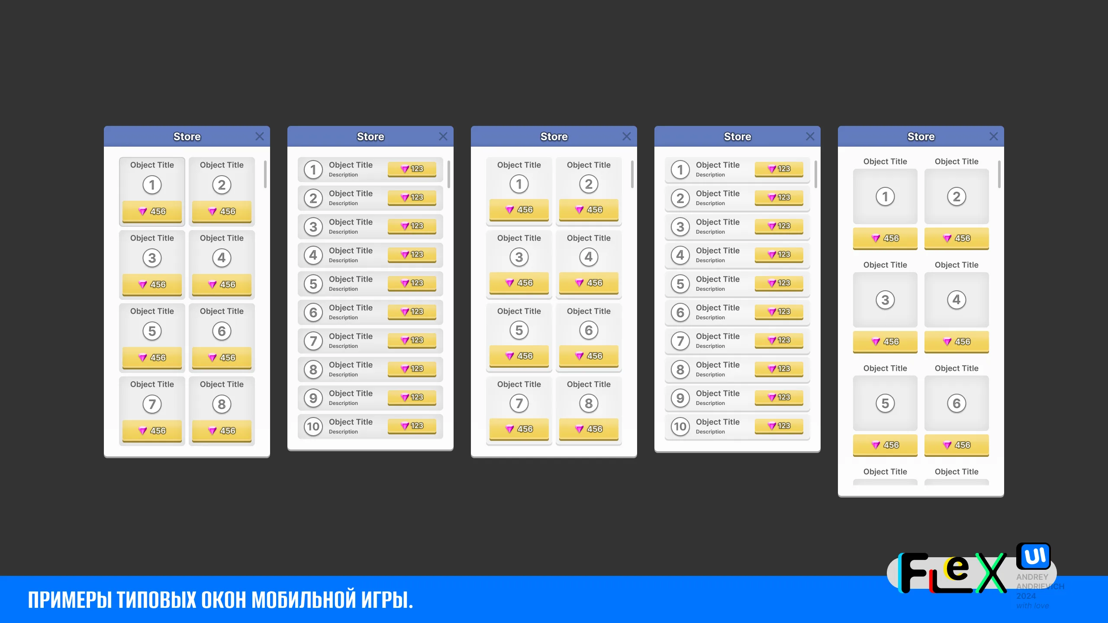Click the circled 8 icon in the middle Store grid
This screenshot has width=1108, height=623.
pyautogui.click(x=588, y=404)
